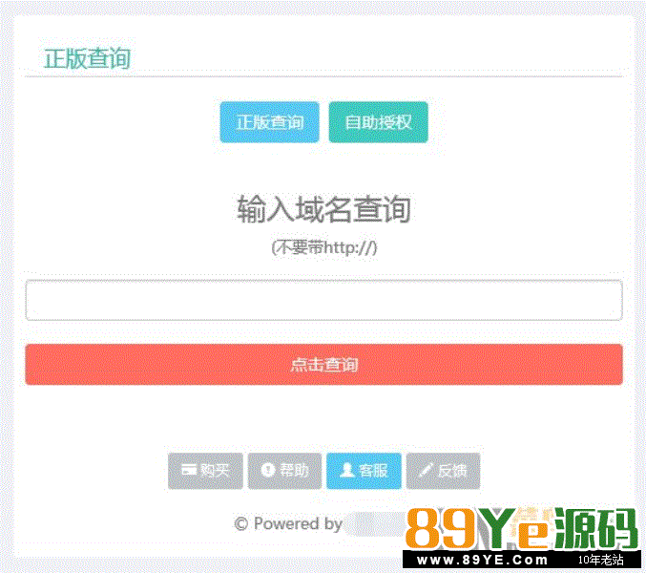Open the 帮助 help button label

[x=294, y=470]
